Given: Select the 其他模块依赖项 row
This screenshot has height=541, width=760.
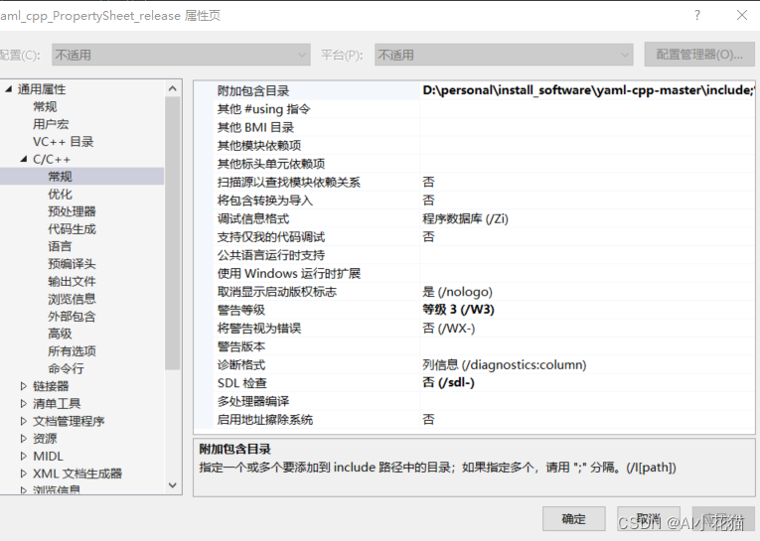Looking at the screenshot, I should 484,145.
